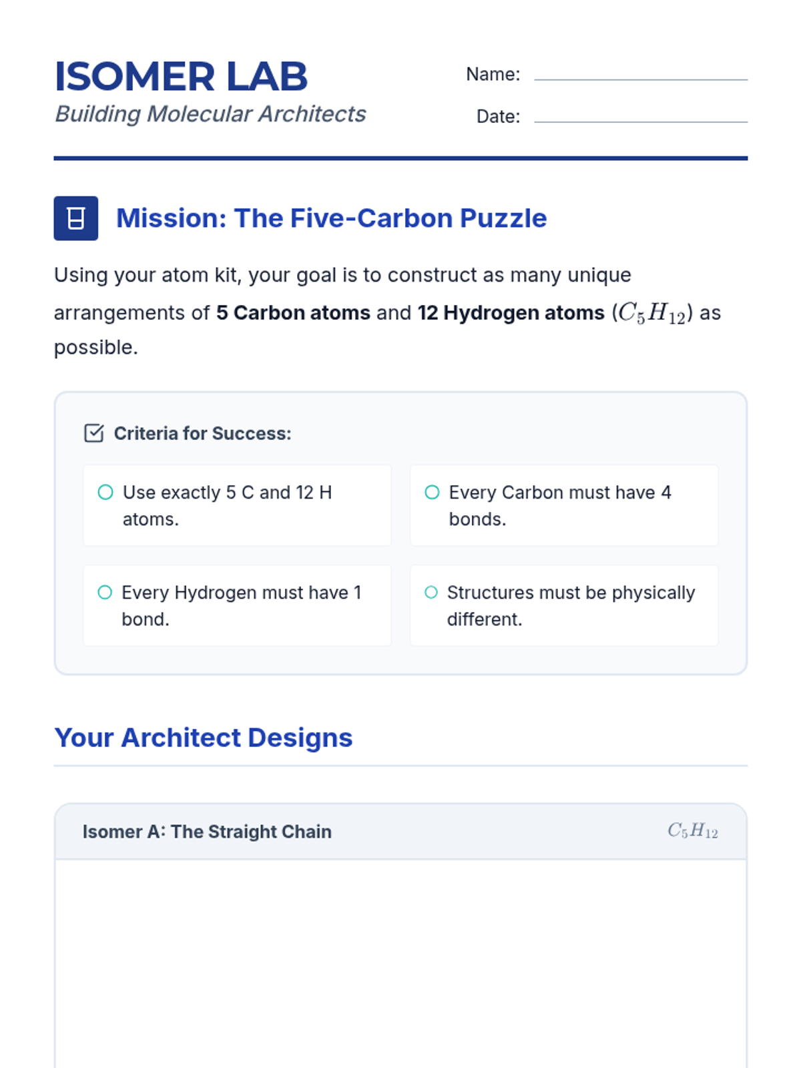Mark the circle for 'Every Carbon must have 4 bonds'
The image size is (801, 1068).
click(x=432, y=493)
